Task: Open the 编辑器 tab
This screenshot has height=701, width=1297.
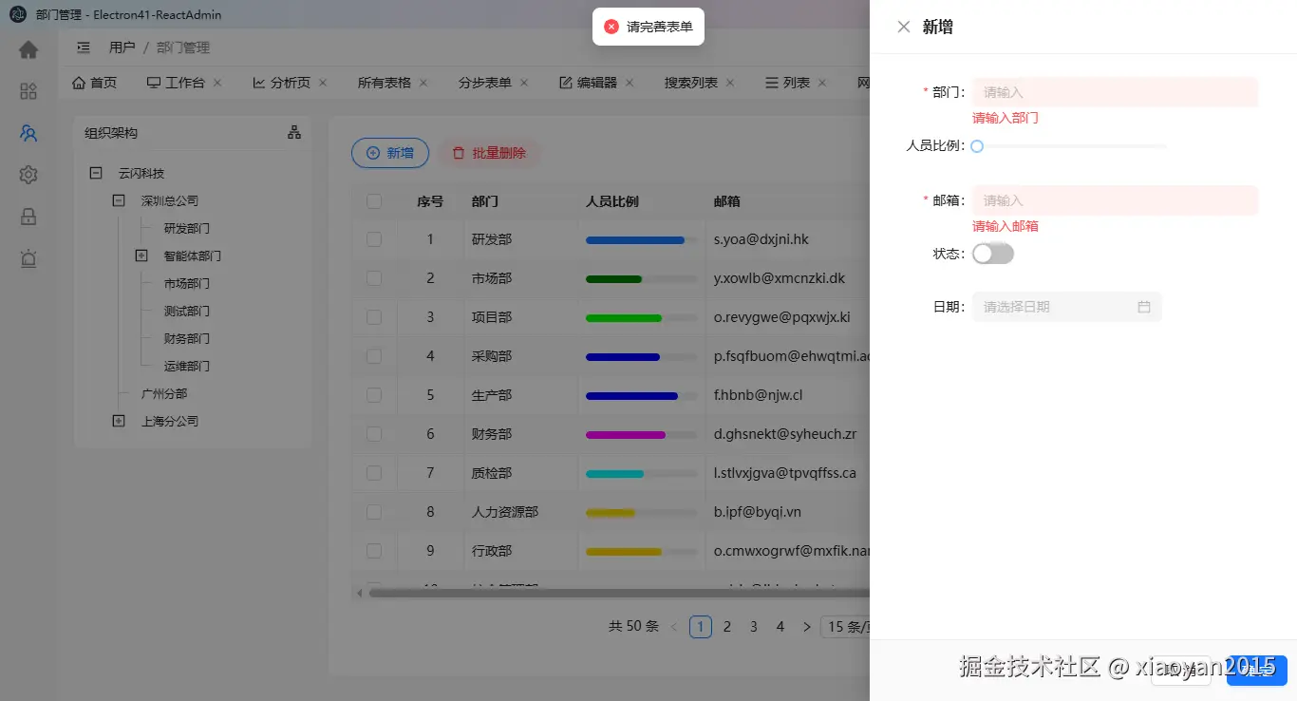Action: pos(589,83)
